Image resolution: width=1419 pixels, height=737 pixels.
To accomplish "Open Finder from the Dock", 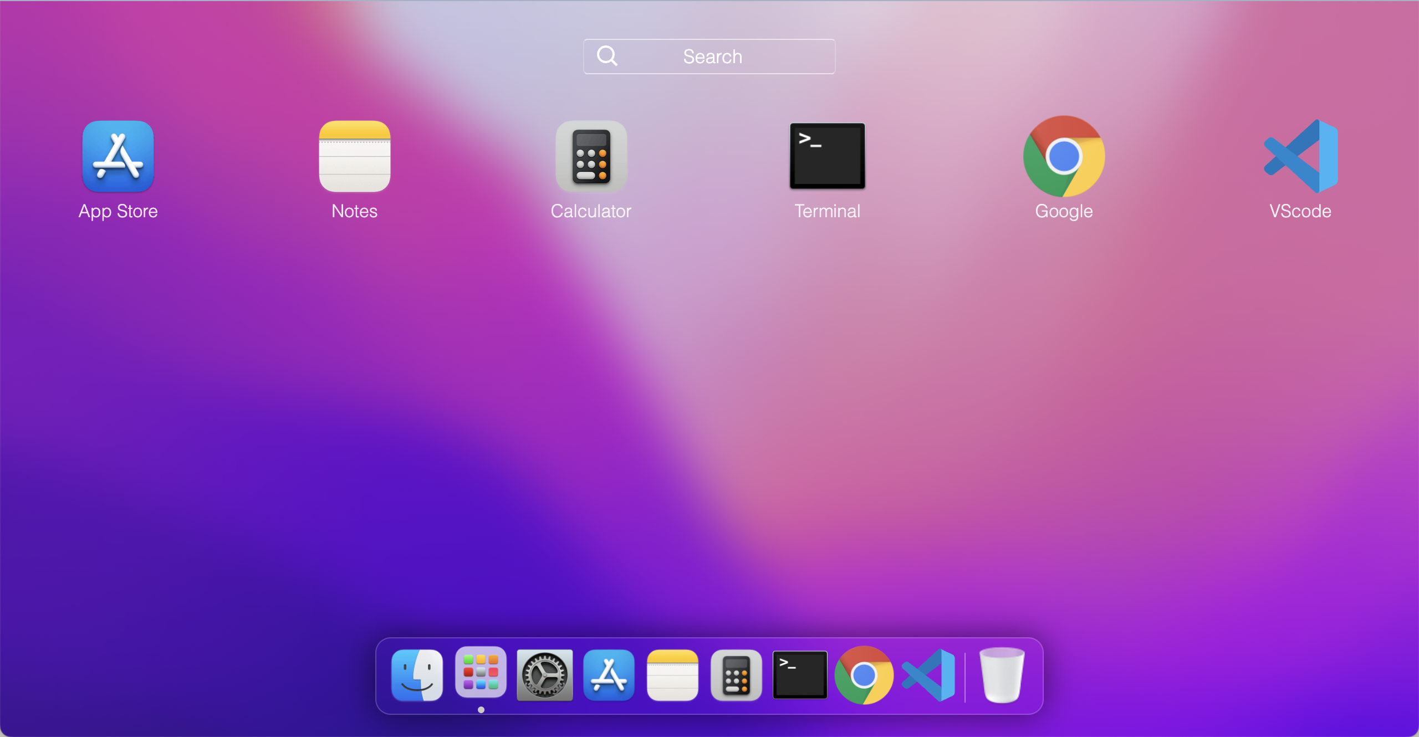I will point(417,675).
